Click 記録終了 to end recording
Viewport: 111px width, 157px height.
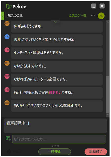point(96,152)
